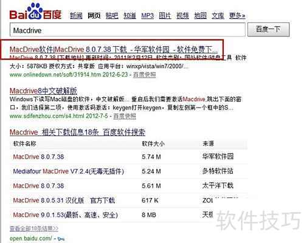The image size is (304, 243).
Task: Select the 网页 web tab
Action: (x=94, y=15)
